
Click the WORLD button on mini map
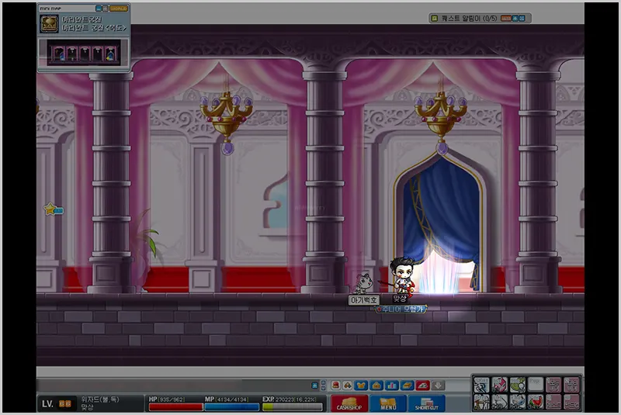[x=119, y=9]
